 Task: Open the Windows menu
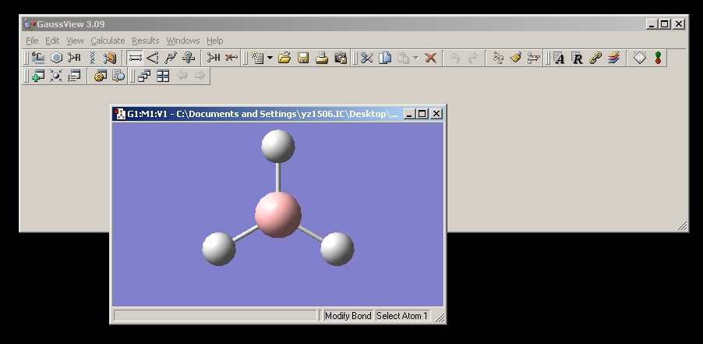tap(183, 41)
